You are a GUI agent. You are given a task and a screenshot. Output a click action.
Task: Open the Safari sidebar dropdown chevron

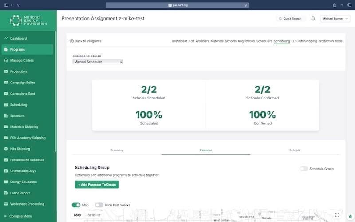pyautogui.click(x=12, y=5)
